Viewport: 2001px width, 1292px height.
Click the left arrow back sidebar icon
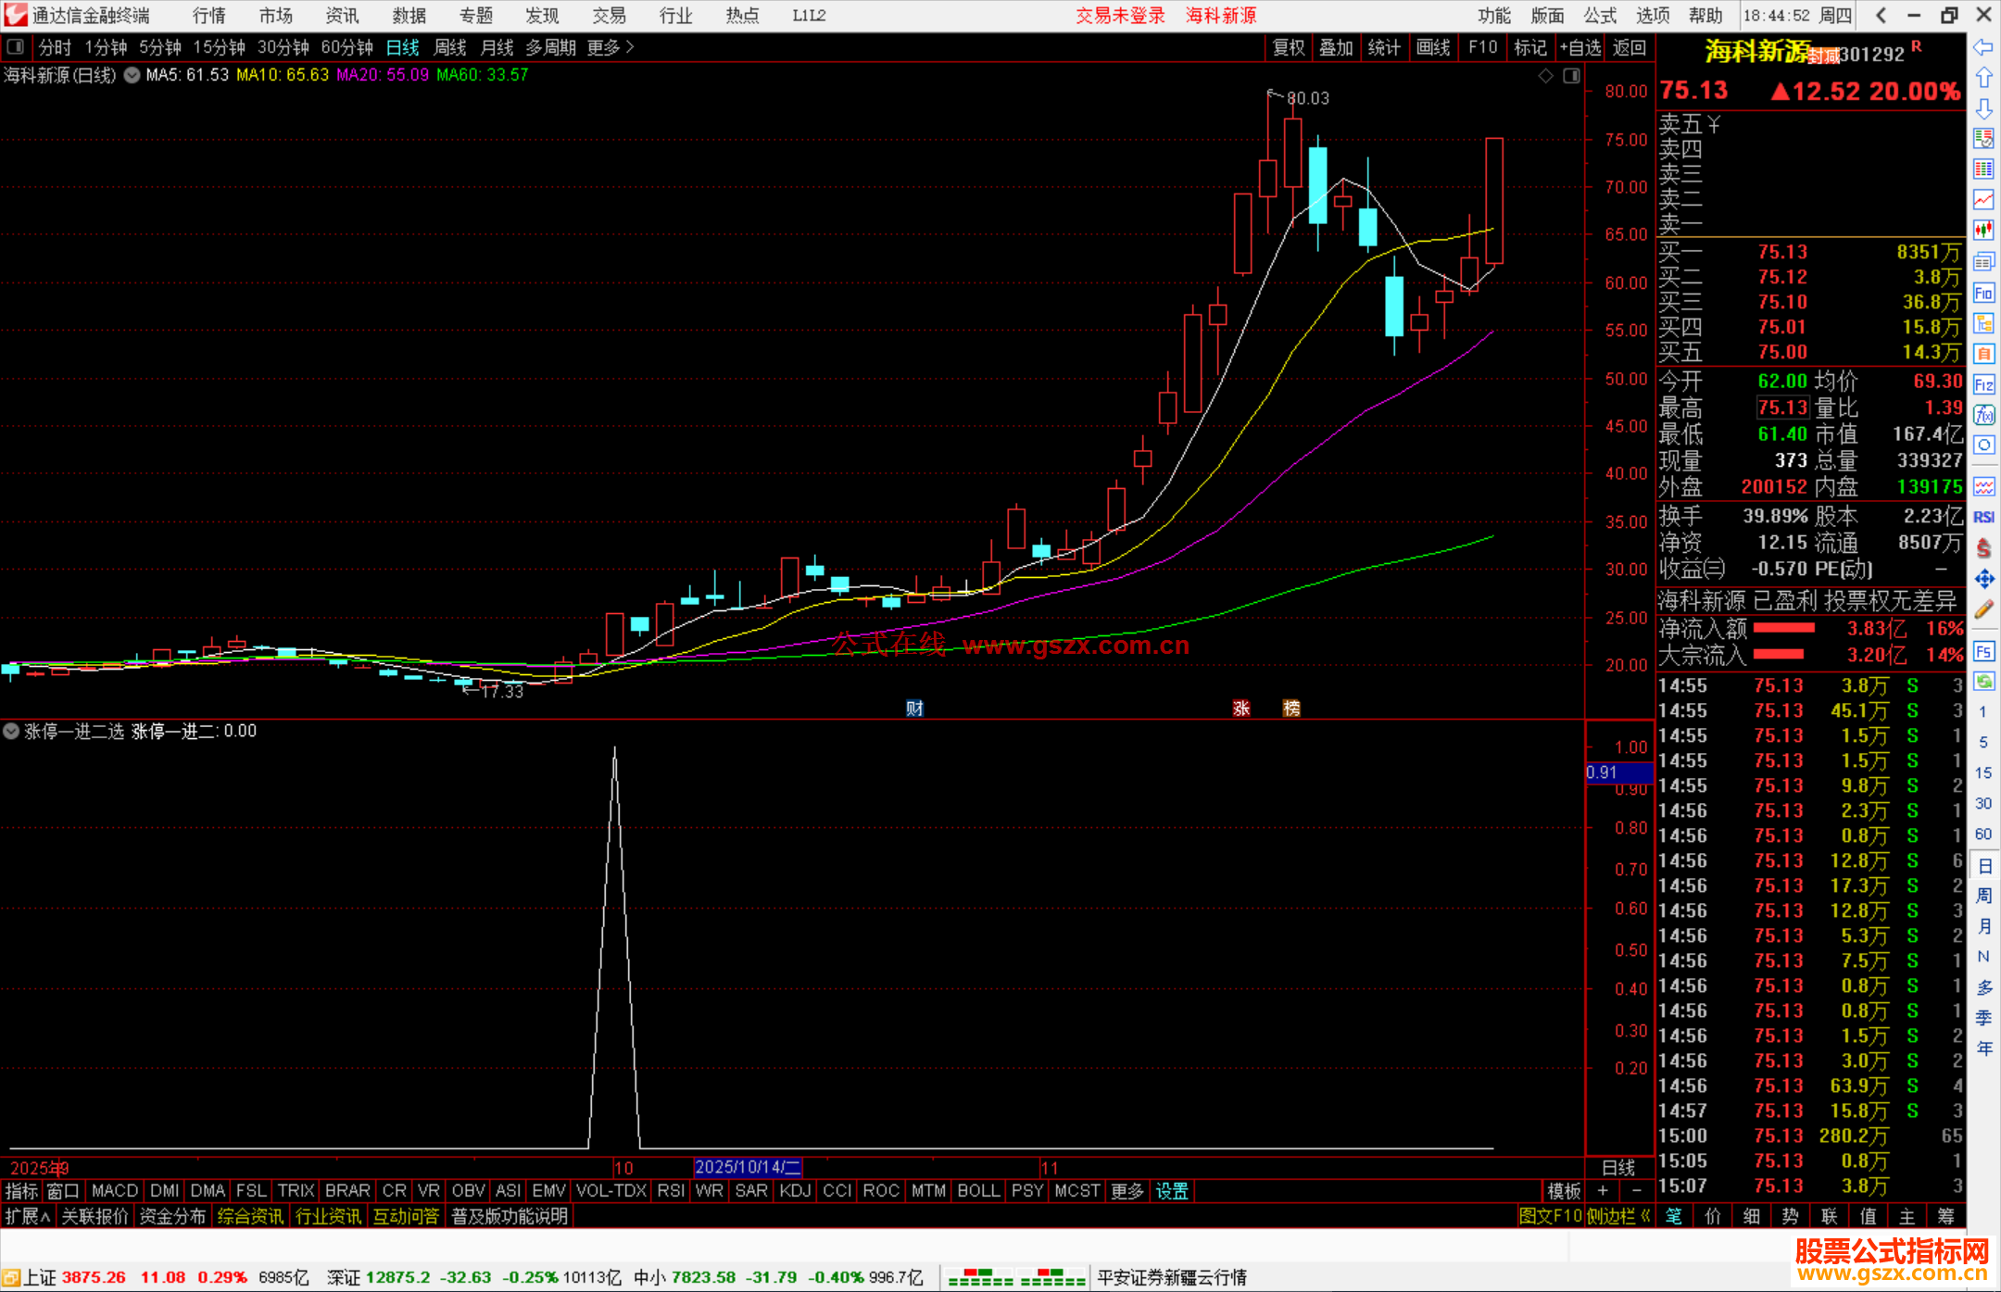coord(1983,47)
